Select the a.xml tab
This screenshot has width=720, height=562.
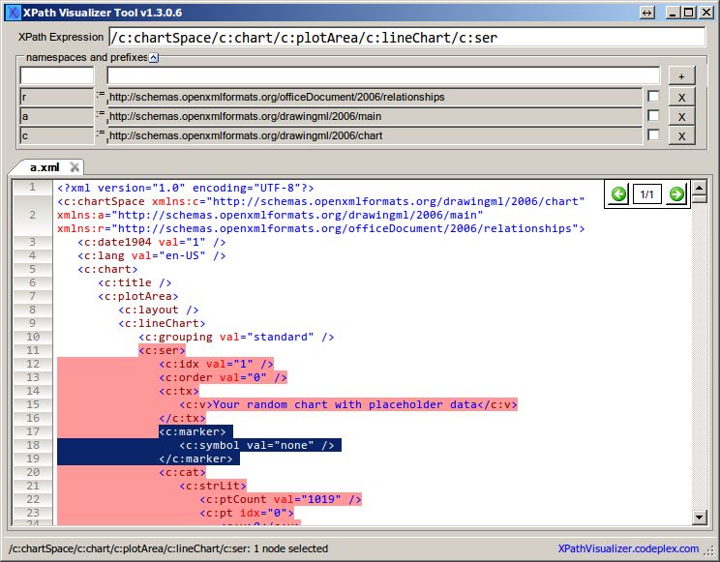tap(45, 167)
